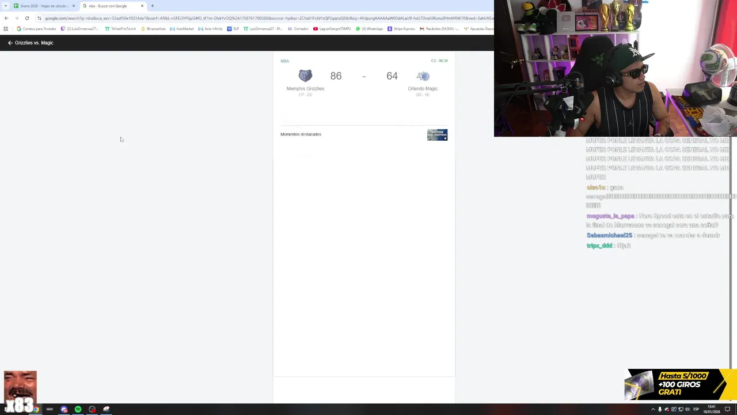Open the BinanceAxie bookmark

(153, 29)
